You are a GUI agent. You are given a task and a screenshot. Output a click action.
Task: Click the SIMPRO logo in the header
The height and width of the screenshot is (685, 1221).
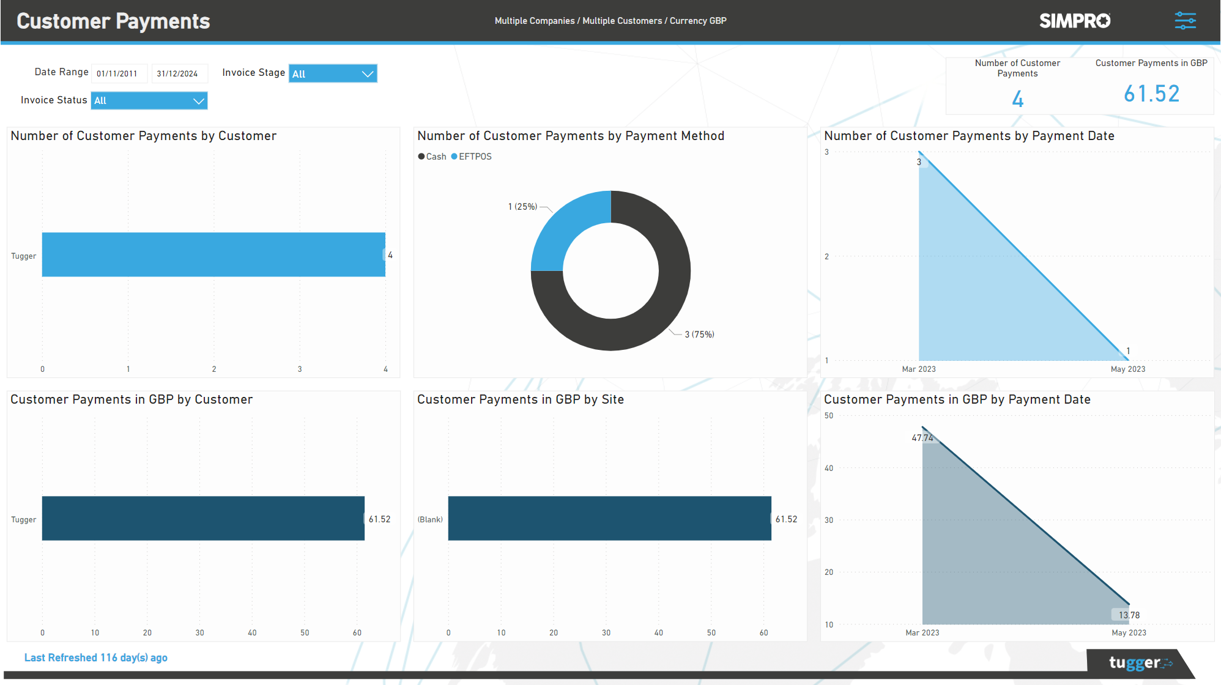coord(1075,20)
